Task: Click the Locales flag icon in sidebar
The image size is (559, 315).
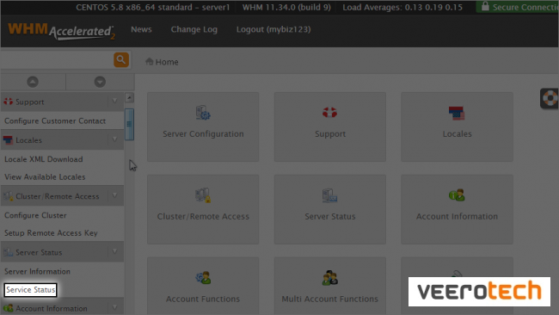Action: click(8, 140)
